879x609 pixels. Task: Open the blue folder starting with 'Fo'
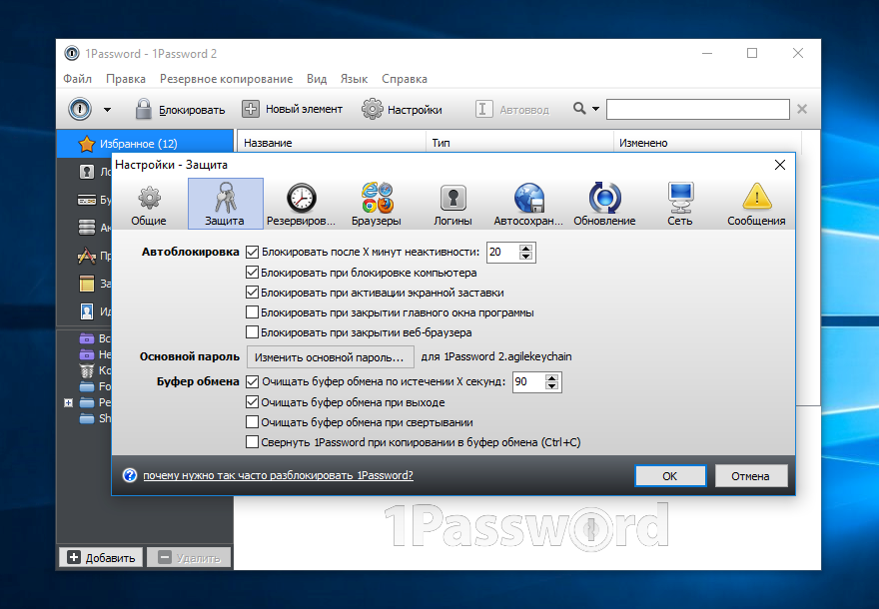(x=86, y=386)
